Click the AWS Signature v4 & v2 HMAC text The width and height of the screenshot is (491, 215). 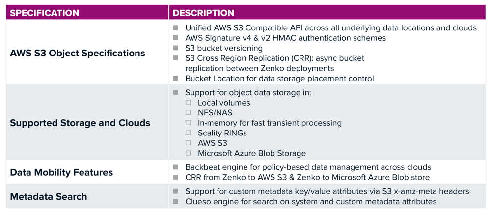[x=286, y=38]
